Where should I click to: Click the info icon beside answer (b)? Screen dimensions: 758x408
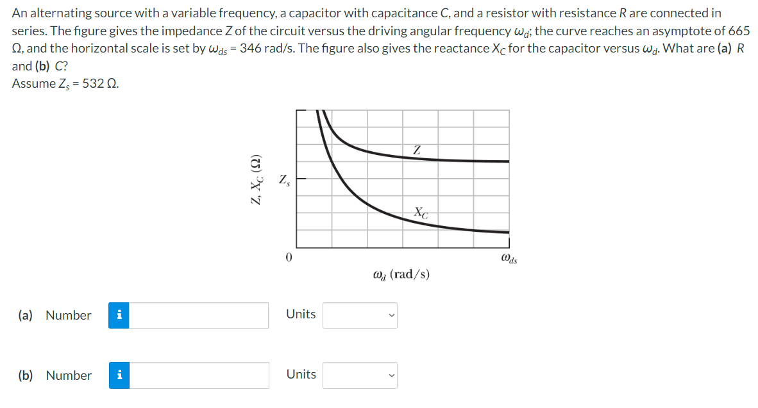[119, 375]
